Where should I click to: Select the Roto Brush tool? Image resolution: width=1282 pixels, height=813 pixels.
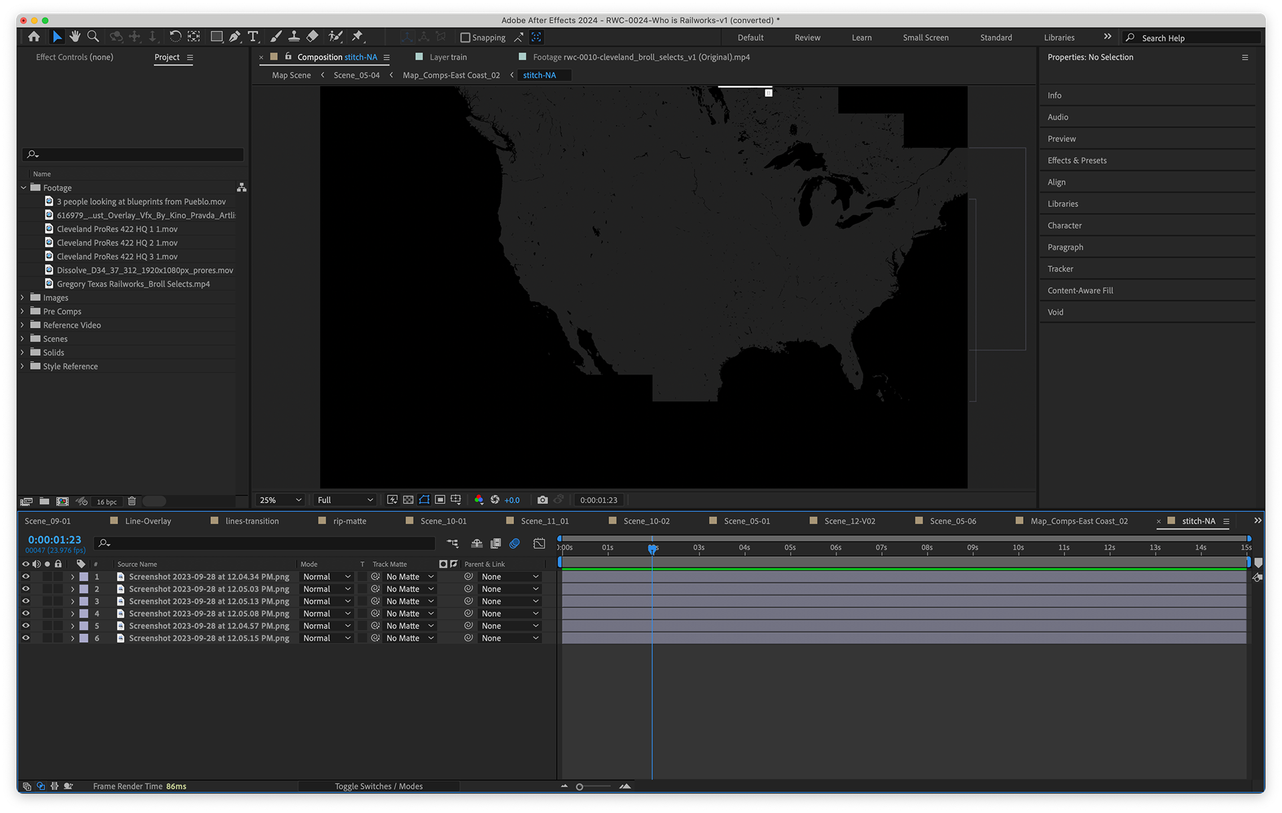[336, 37]
